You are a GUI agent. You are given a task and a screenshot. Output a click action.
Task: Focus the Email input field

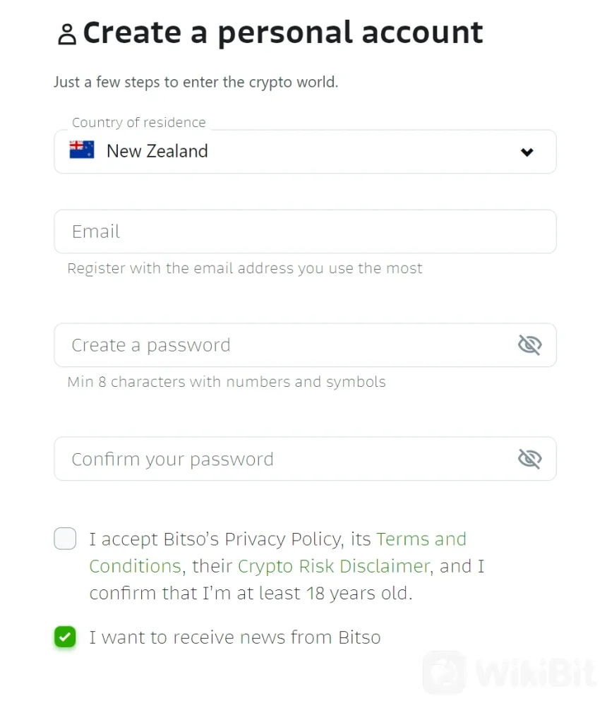(303, 232)
